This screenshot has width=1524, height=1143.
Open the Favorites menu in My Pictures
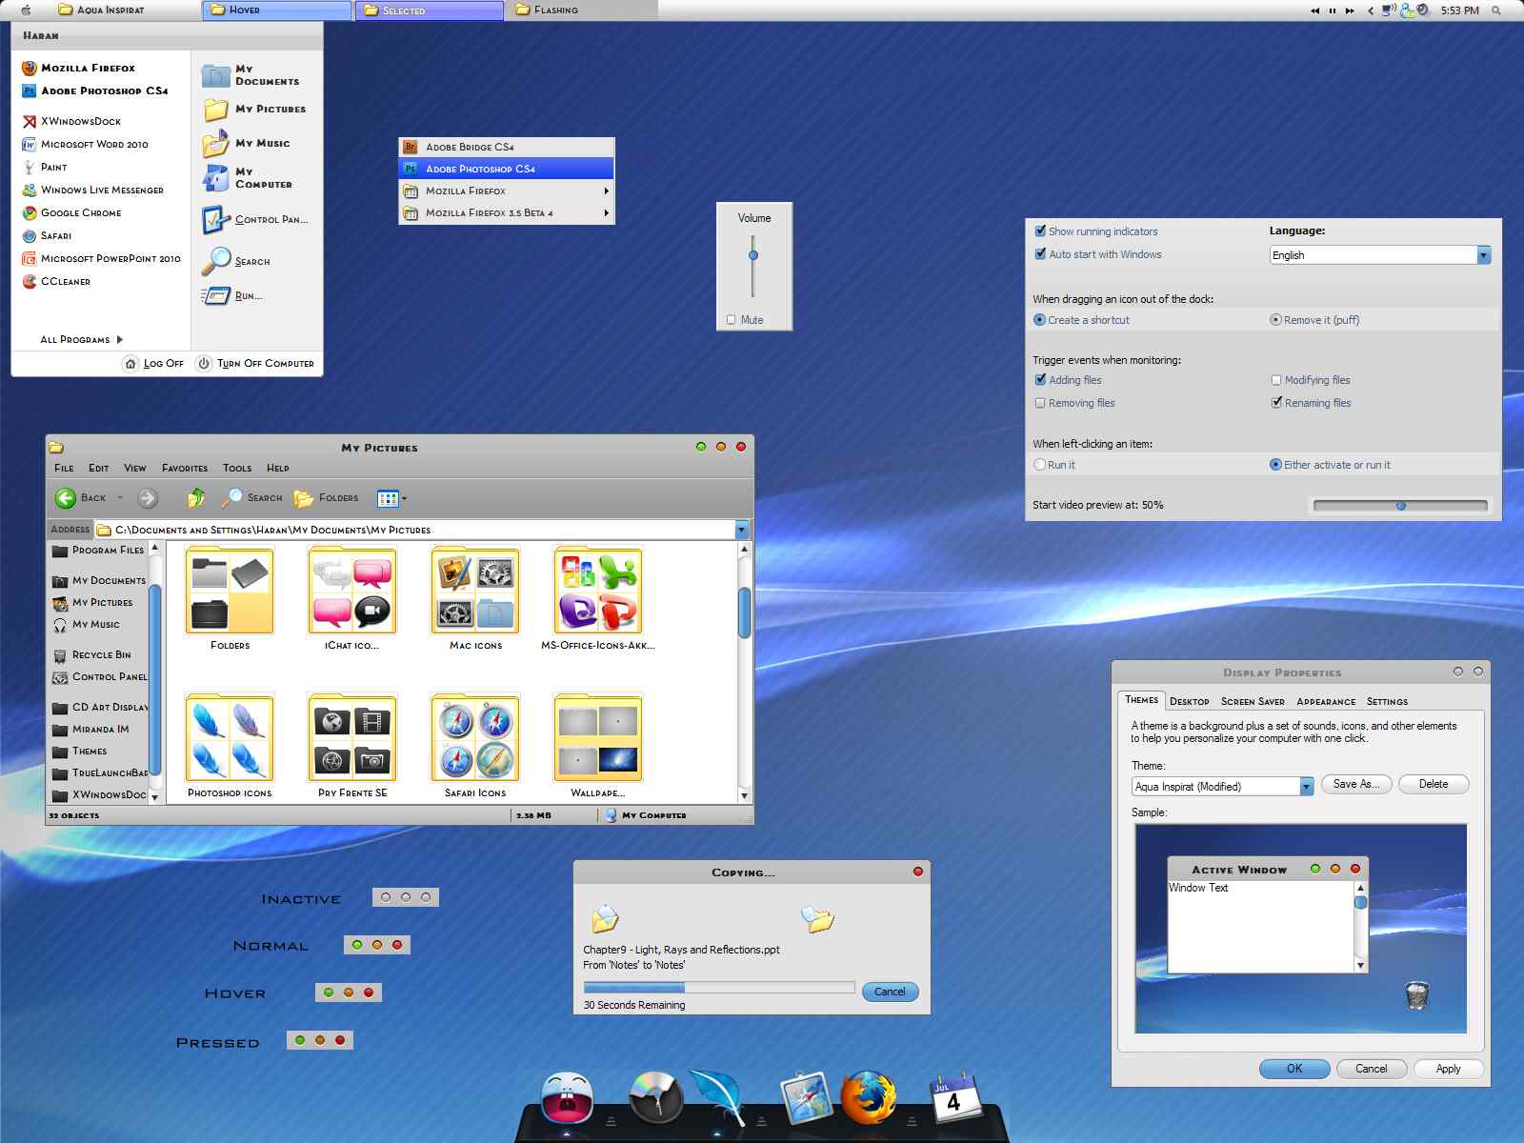coord(185,468)
